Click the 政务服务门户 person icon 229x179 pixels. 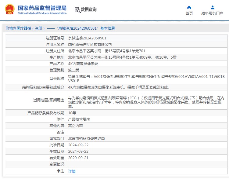click(212, 7)
